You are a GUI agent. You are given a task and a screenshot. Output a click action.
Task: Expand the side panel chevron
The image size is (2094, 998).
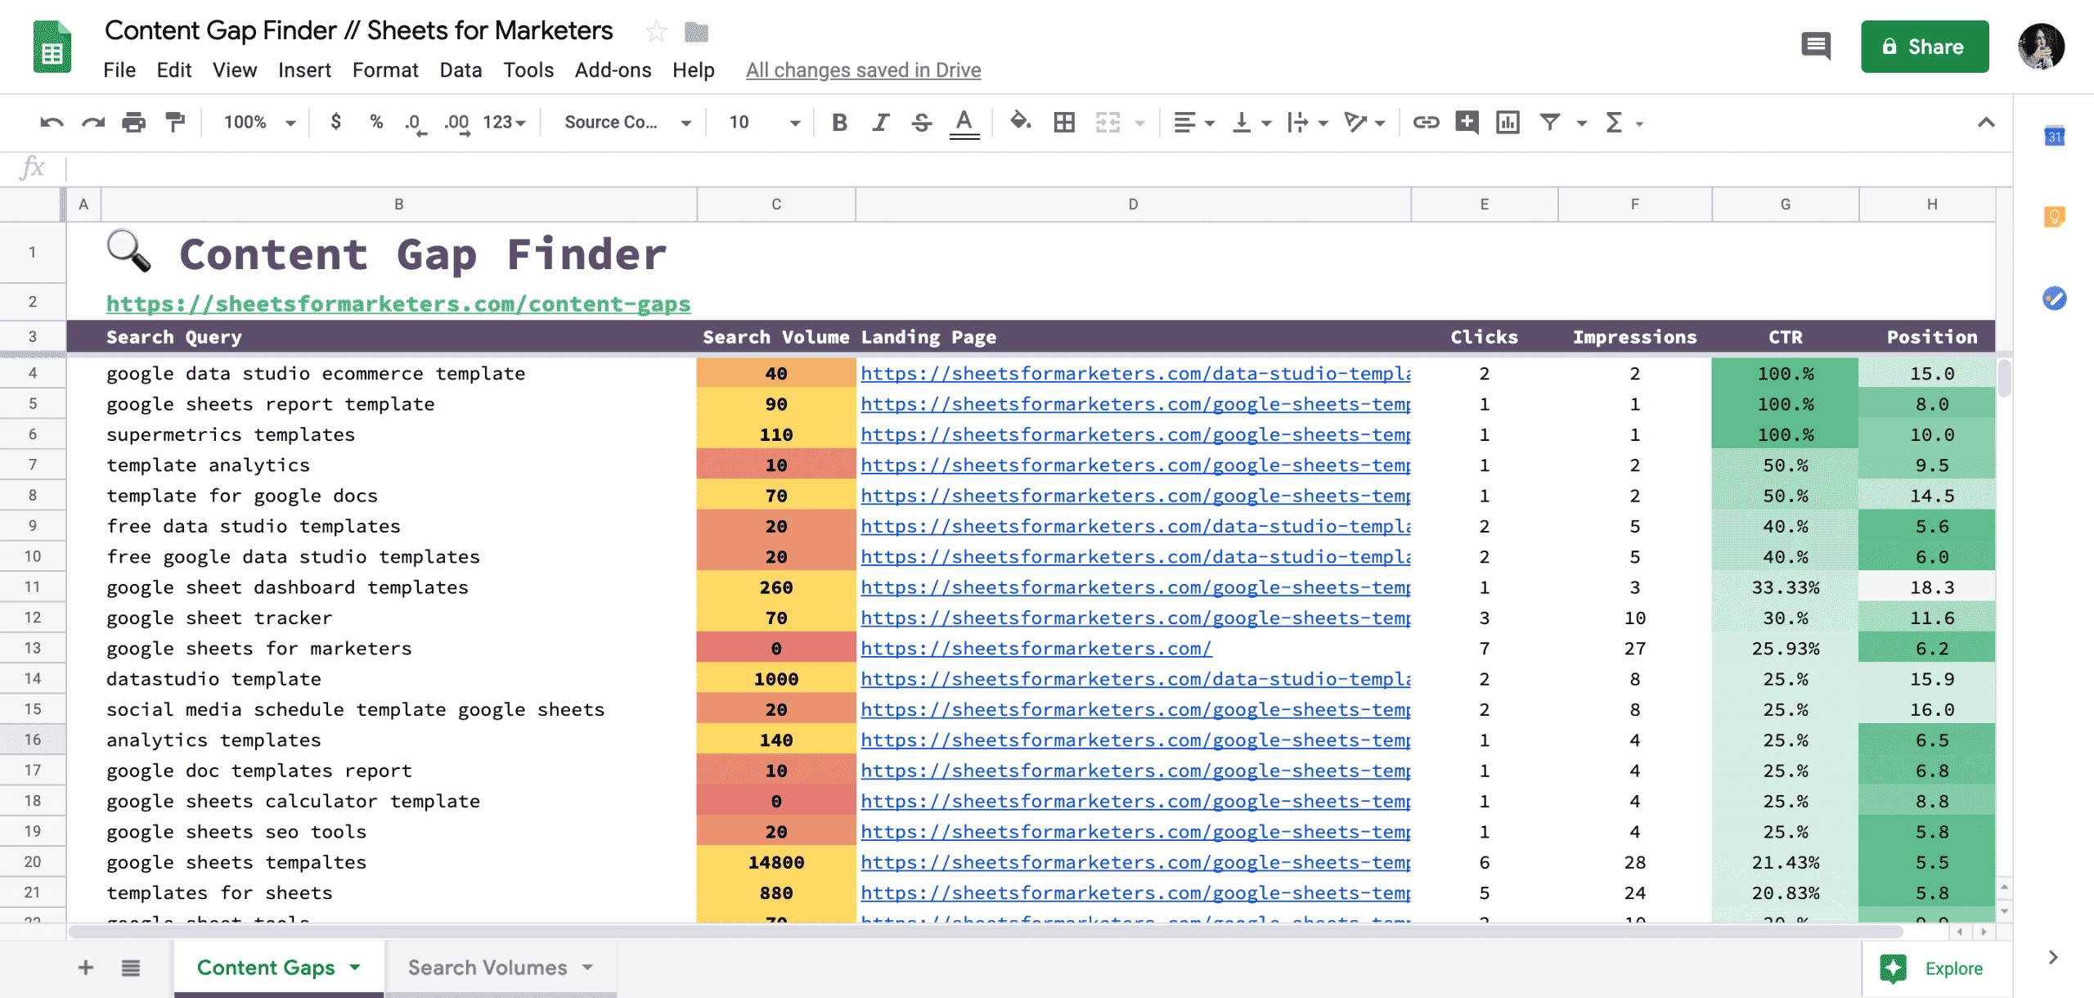2053,957
